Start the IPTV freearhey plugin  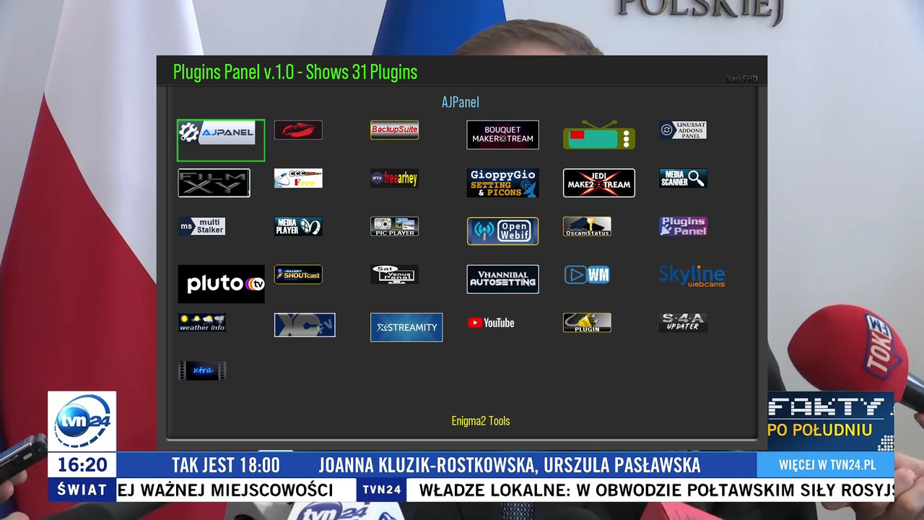(x=394, y=178)
